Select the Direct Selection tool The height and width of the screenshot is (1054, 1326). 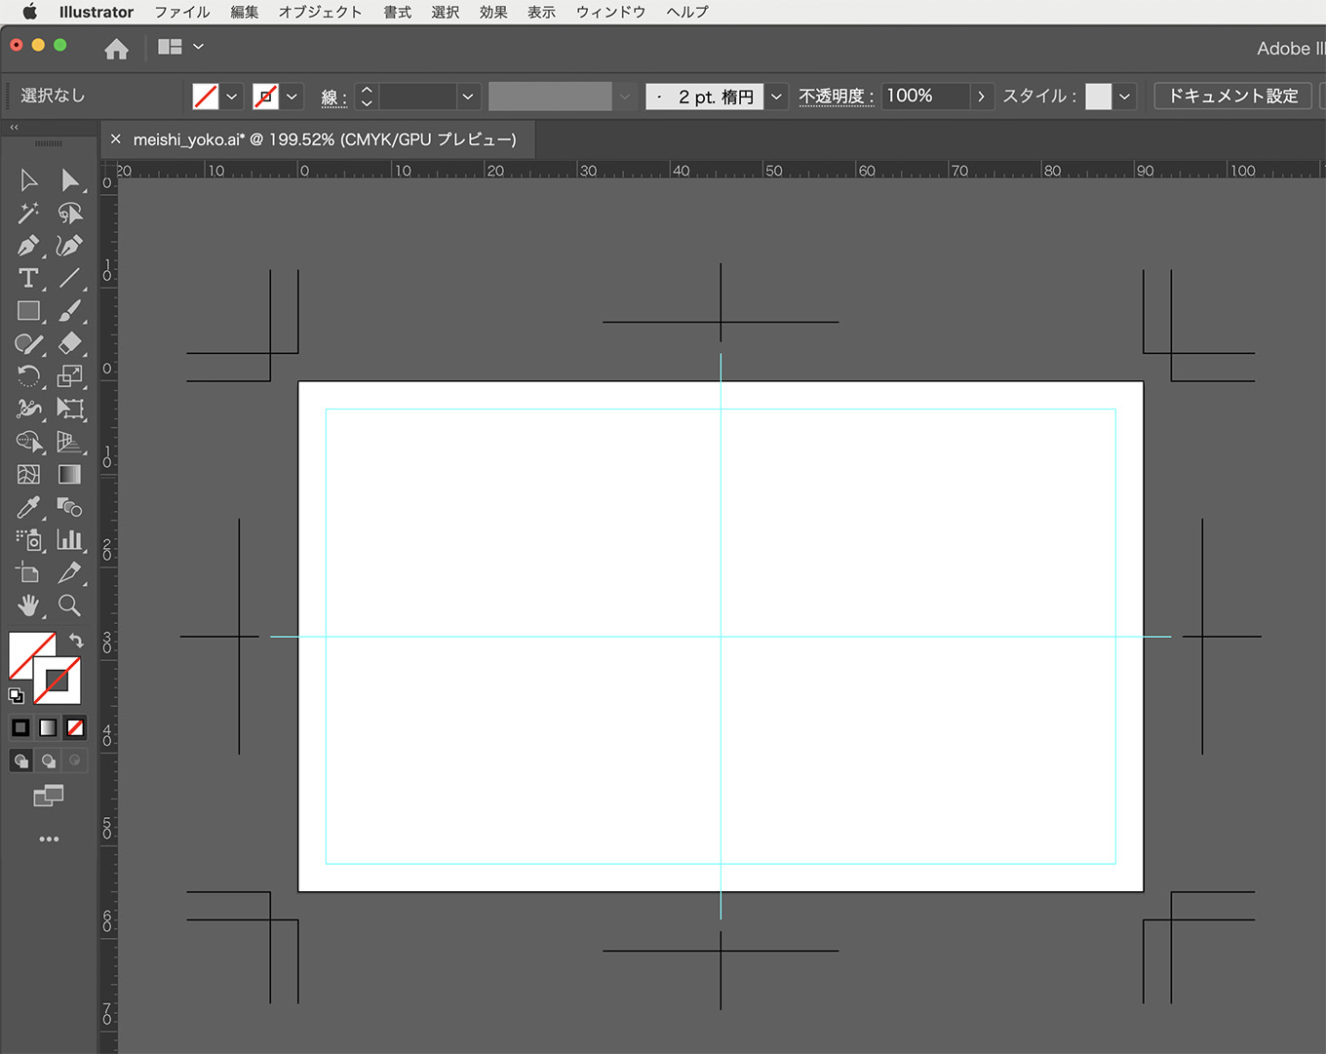(x=69, y=180)
